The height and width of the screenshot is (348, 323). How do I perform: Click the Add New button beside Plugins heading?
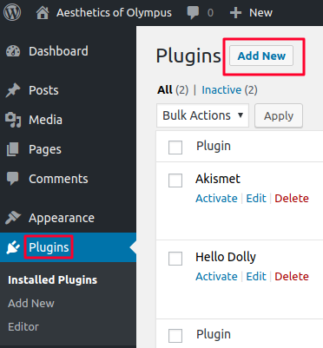pos(261,56)
